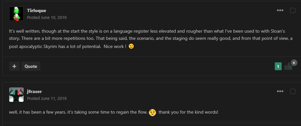The height and width of the screenshot is (126, 301).
Task: Click jfraser's reply text about regaining flow
Action: coord(113,112)
